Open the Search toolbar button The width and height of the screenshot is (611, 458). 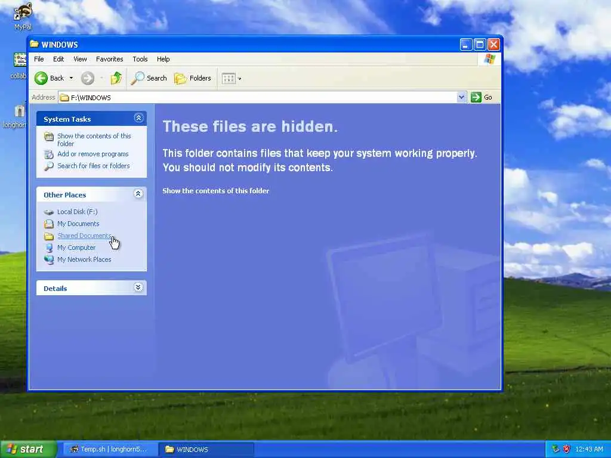149,78
